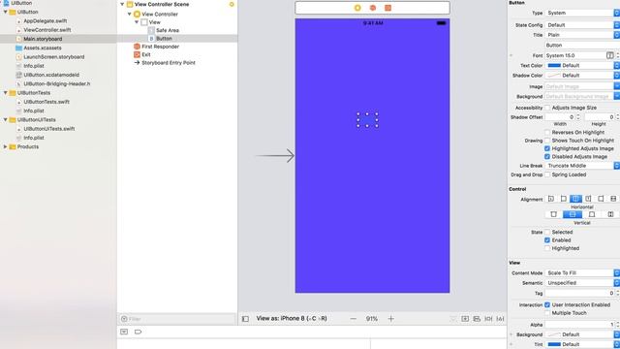Click the Tint color swatch

click(554, 344)
